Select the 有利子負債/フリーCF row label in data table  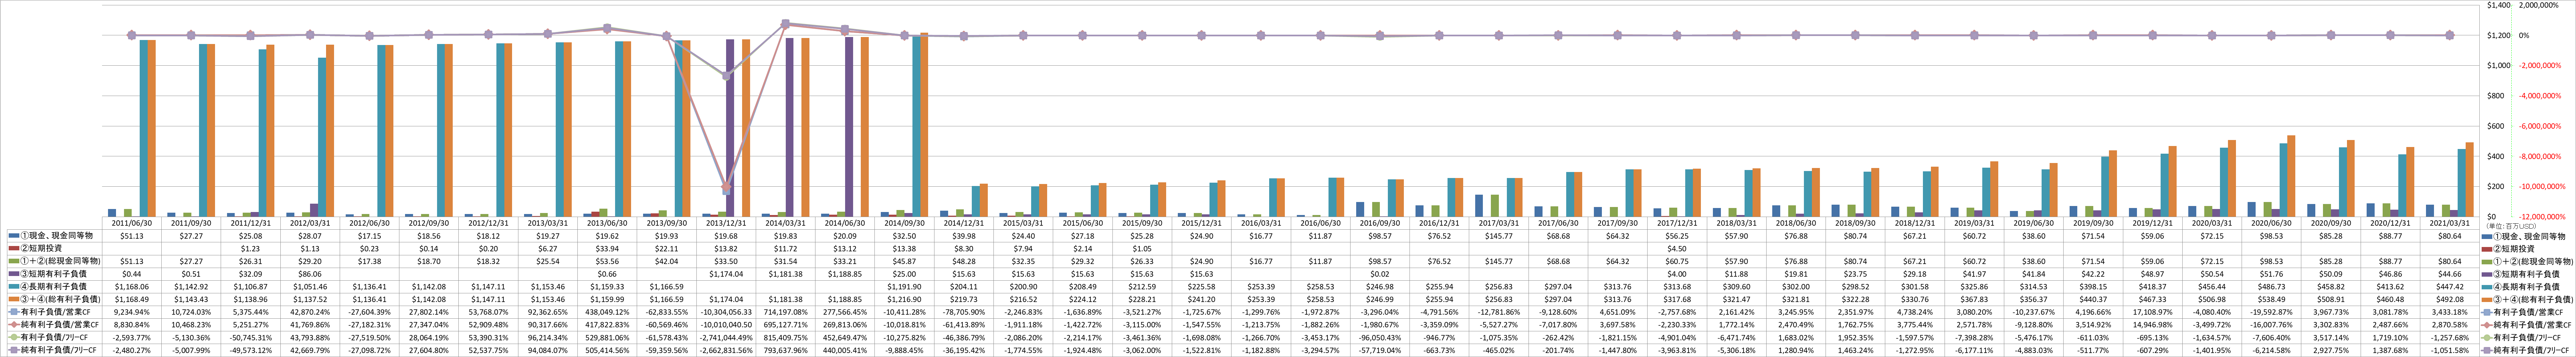(54, 338)
